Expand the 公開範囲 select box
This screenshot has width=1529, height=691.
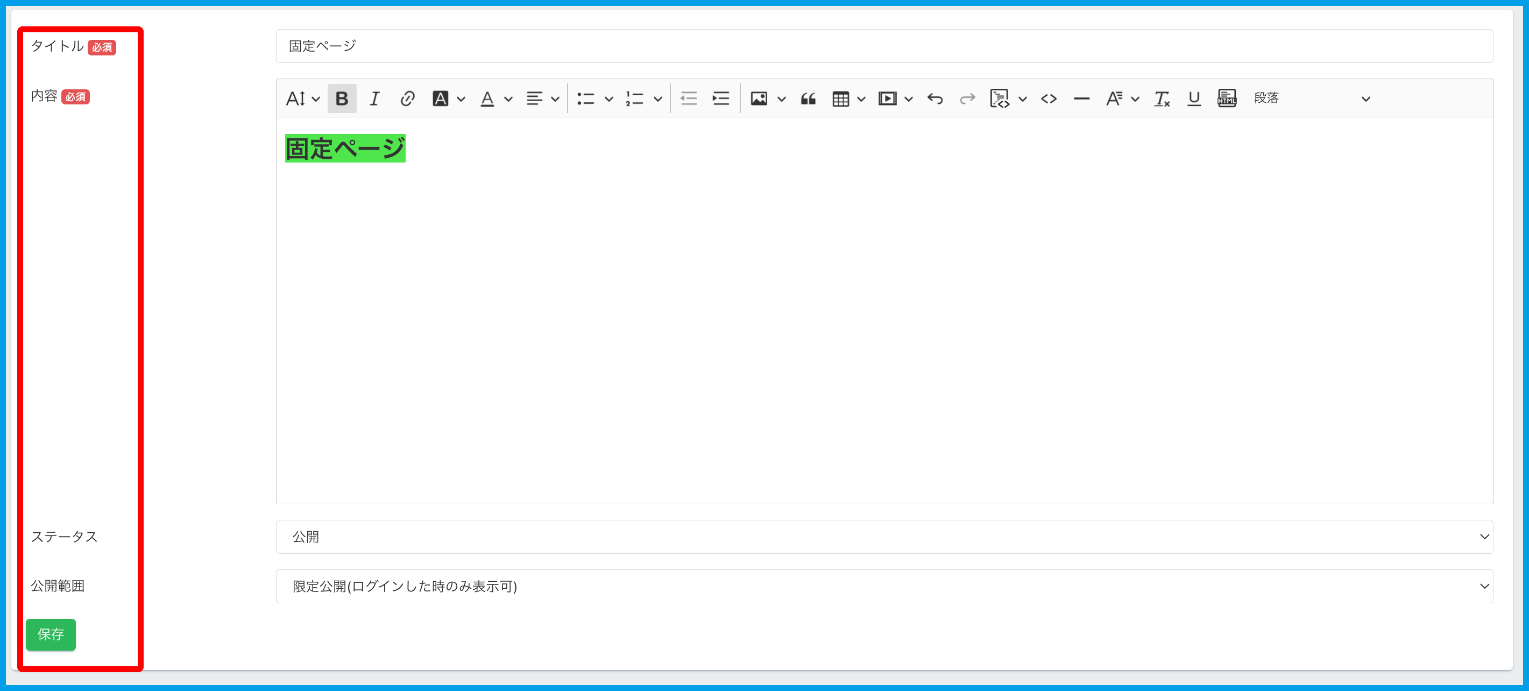click(x=884, y=587)
